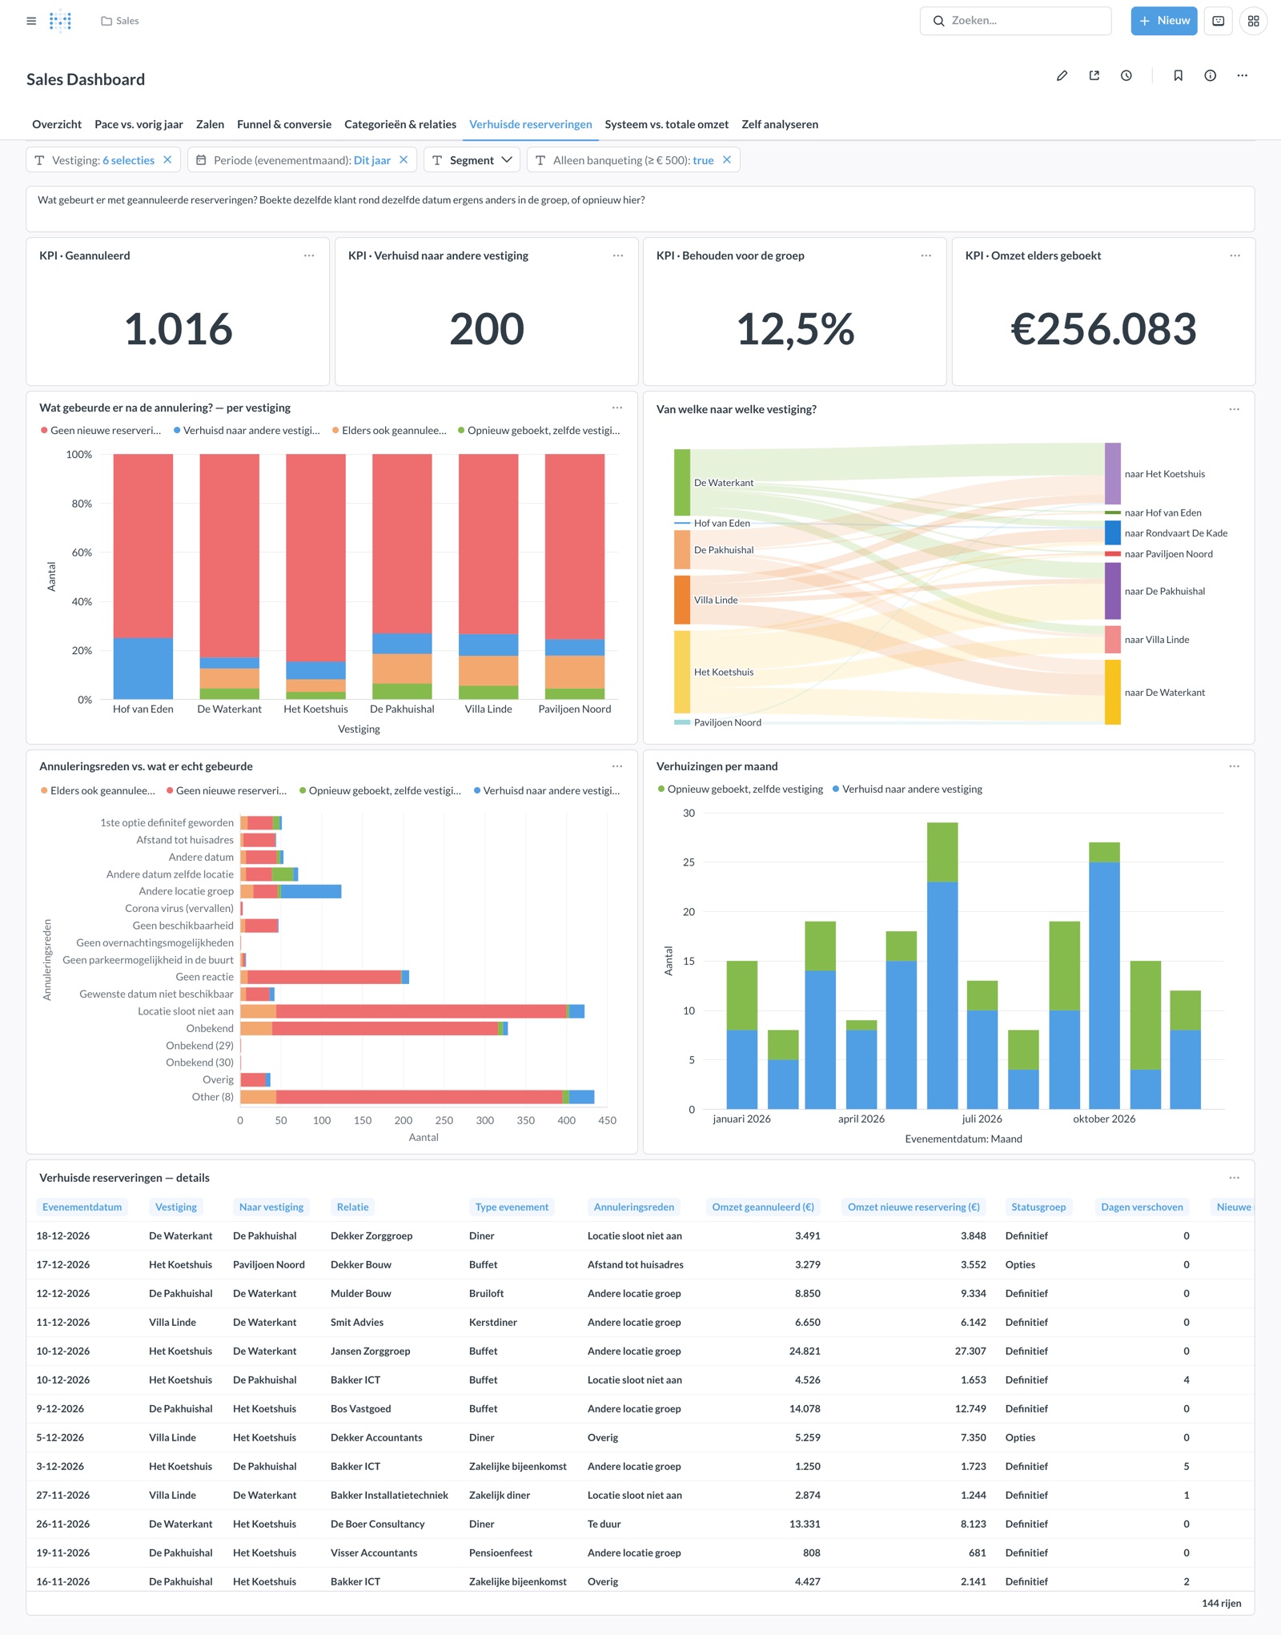Viewport: 1281px width, 1635px height.
Task: Open menu of KPI Omzet elders geboekt card
Action: [x=1235, y=255]
